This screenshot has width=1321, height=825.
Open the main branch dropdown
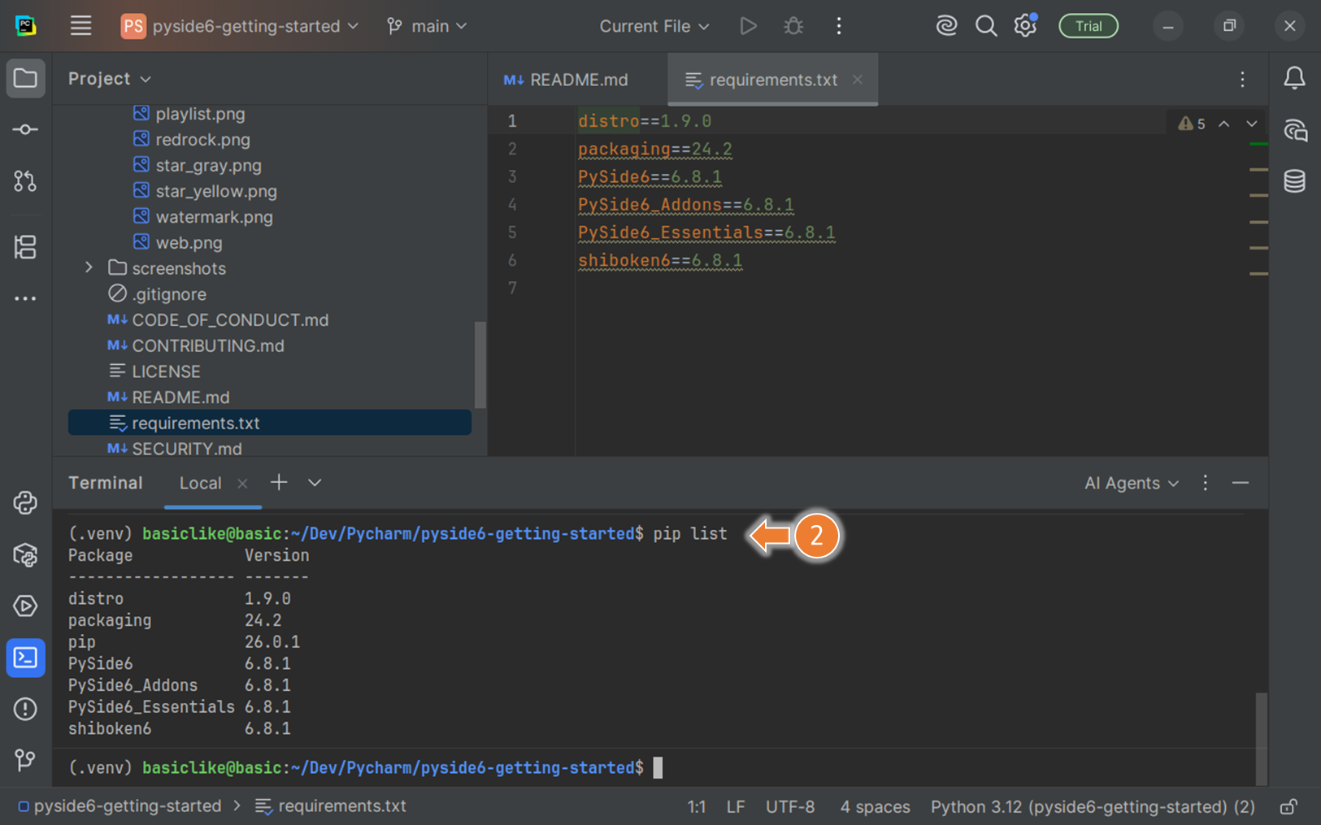coord(427,26)
